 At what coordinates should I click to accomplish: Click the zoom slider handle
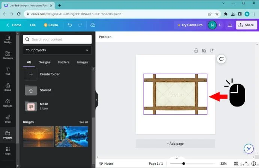(184, 163)
